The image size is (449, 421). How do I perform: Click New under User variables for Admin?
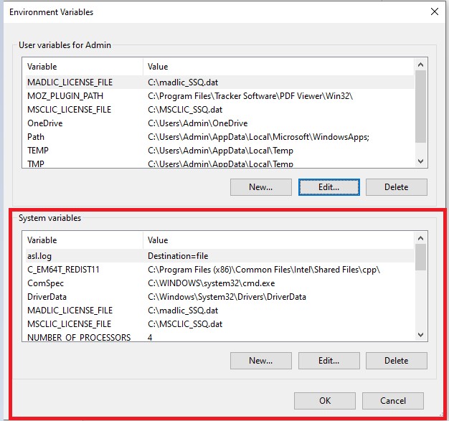(x=260, y=187)
